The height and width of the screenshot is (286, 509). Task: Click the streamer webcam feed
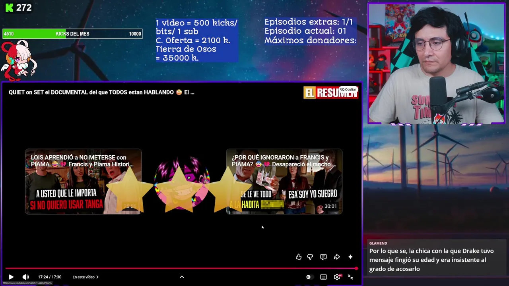point(437,64)
